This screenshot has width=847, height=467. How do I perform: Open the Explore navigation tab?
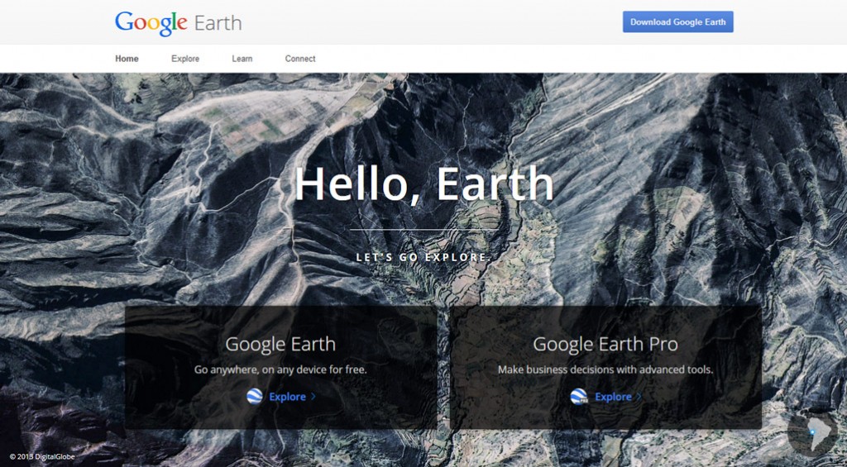point(185,59)
